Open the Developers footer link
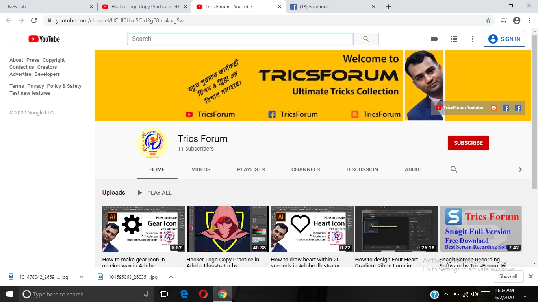This screenshot has height=302, width=538. [47, 74]
